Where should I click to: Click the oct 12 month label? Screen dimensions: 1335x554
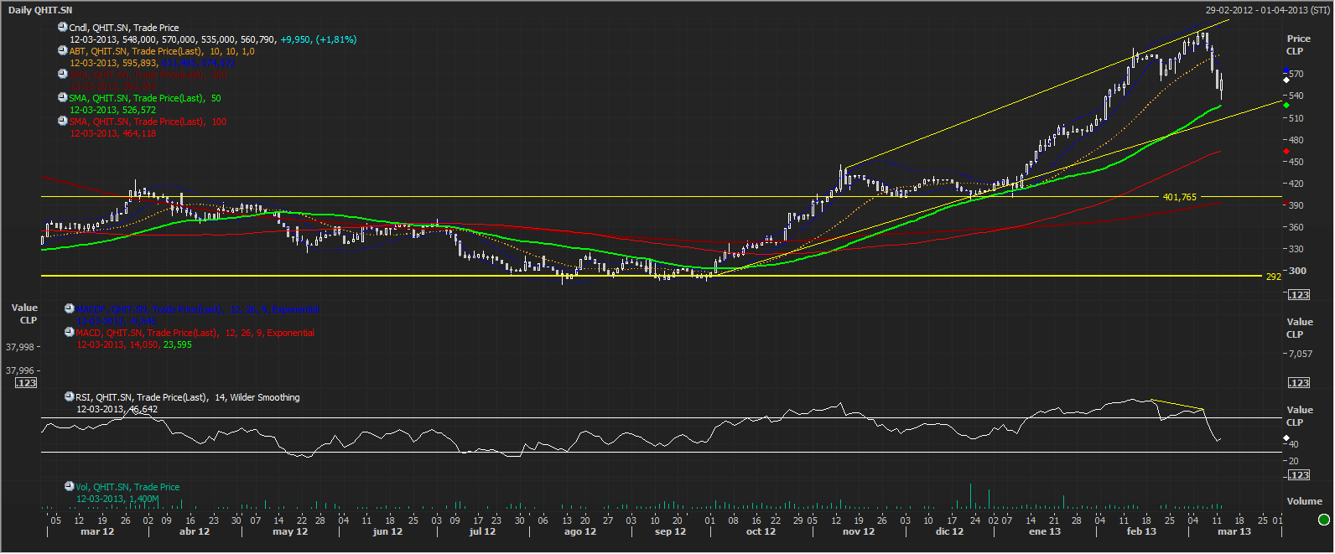pos(761,531)
